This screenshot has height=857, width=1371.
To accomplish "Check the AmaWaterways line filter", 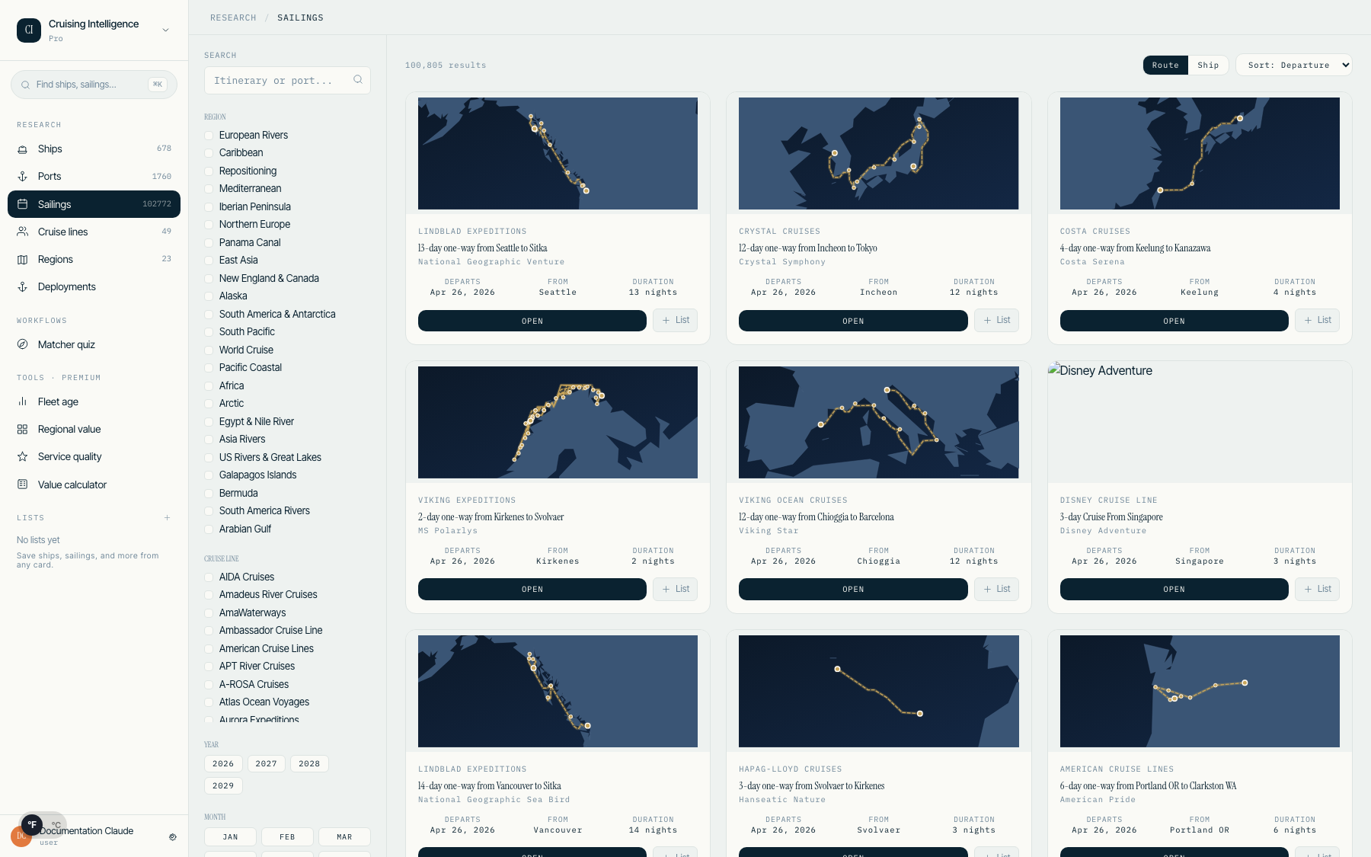I will click(209, 613).
